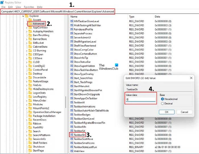The width and height of the screenshot is (199, 154).
Task: Click the registry path address bar
Action: [x=58, y=12]
